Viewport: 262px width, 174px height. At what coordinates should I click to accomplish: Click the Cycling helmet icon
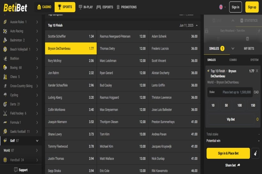pos(5,95)
